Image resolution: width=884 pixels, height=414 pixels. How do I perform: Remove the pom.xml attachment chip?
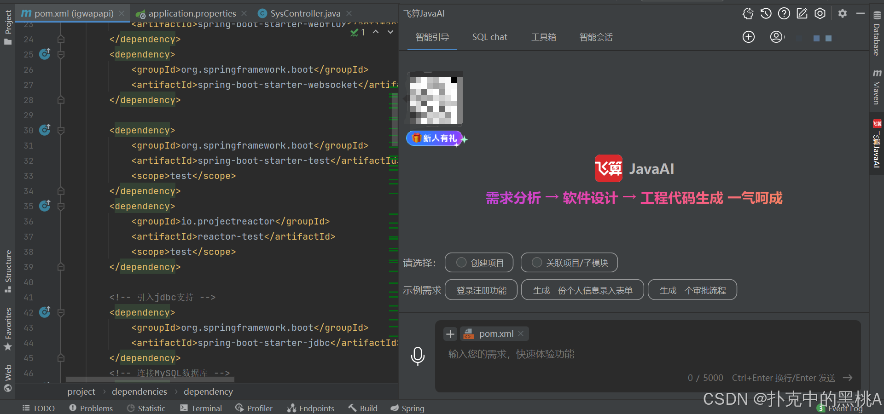point(521,333)
